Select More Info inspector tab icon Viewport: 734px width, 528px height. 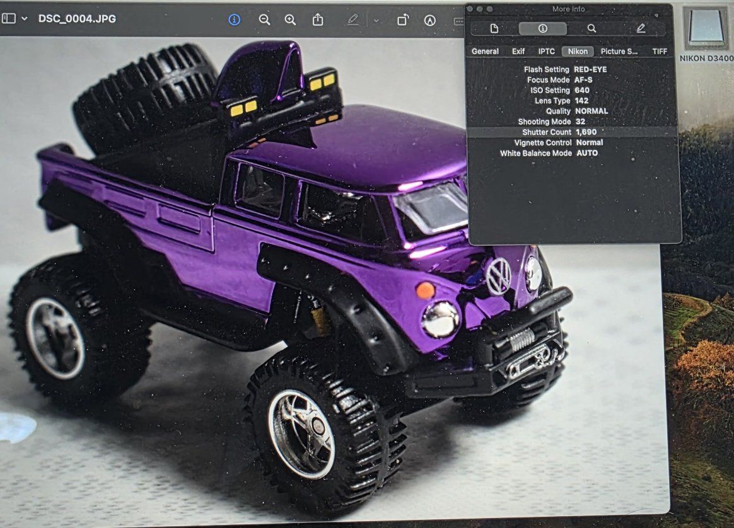[542, 28]
